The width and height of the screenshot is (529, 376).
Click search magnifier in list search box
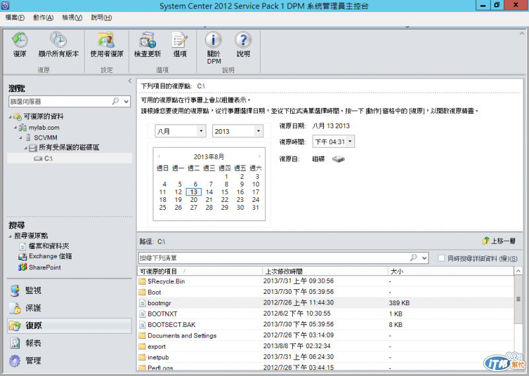[414, 258]
